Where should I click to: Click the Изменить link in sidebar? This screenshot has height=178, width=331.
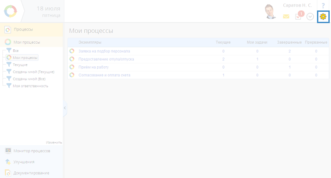click(x=53, y=142)
